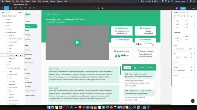Screen dimensions: 197x110
Task: Remove the Drop Shadow effect
Action: tap(195, 70)
